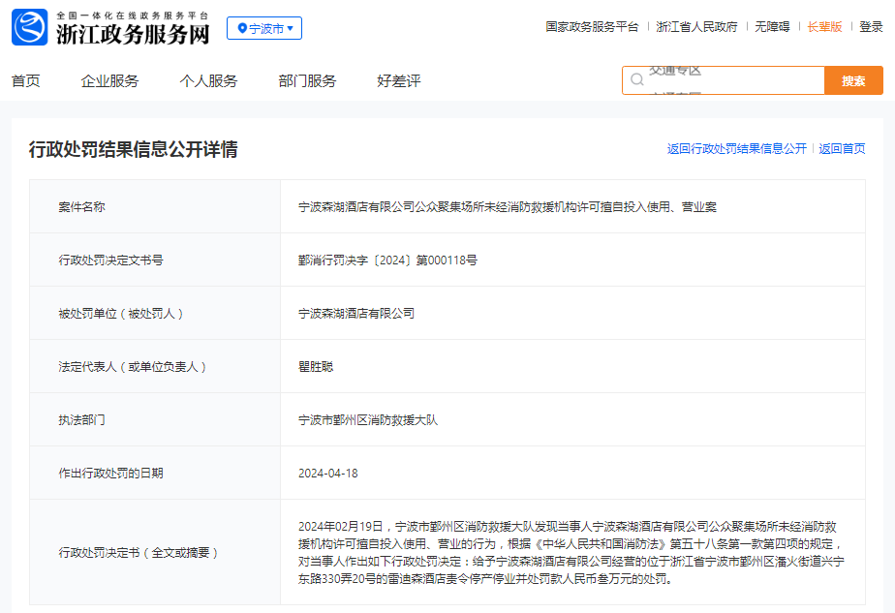Click the 返回首页 link
The height and width of the screenshot is (613, 895).
tap(842, 149)
